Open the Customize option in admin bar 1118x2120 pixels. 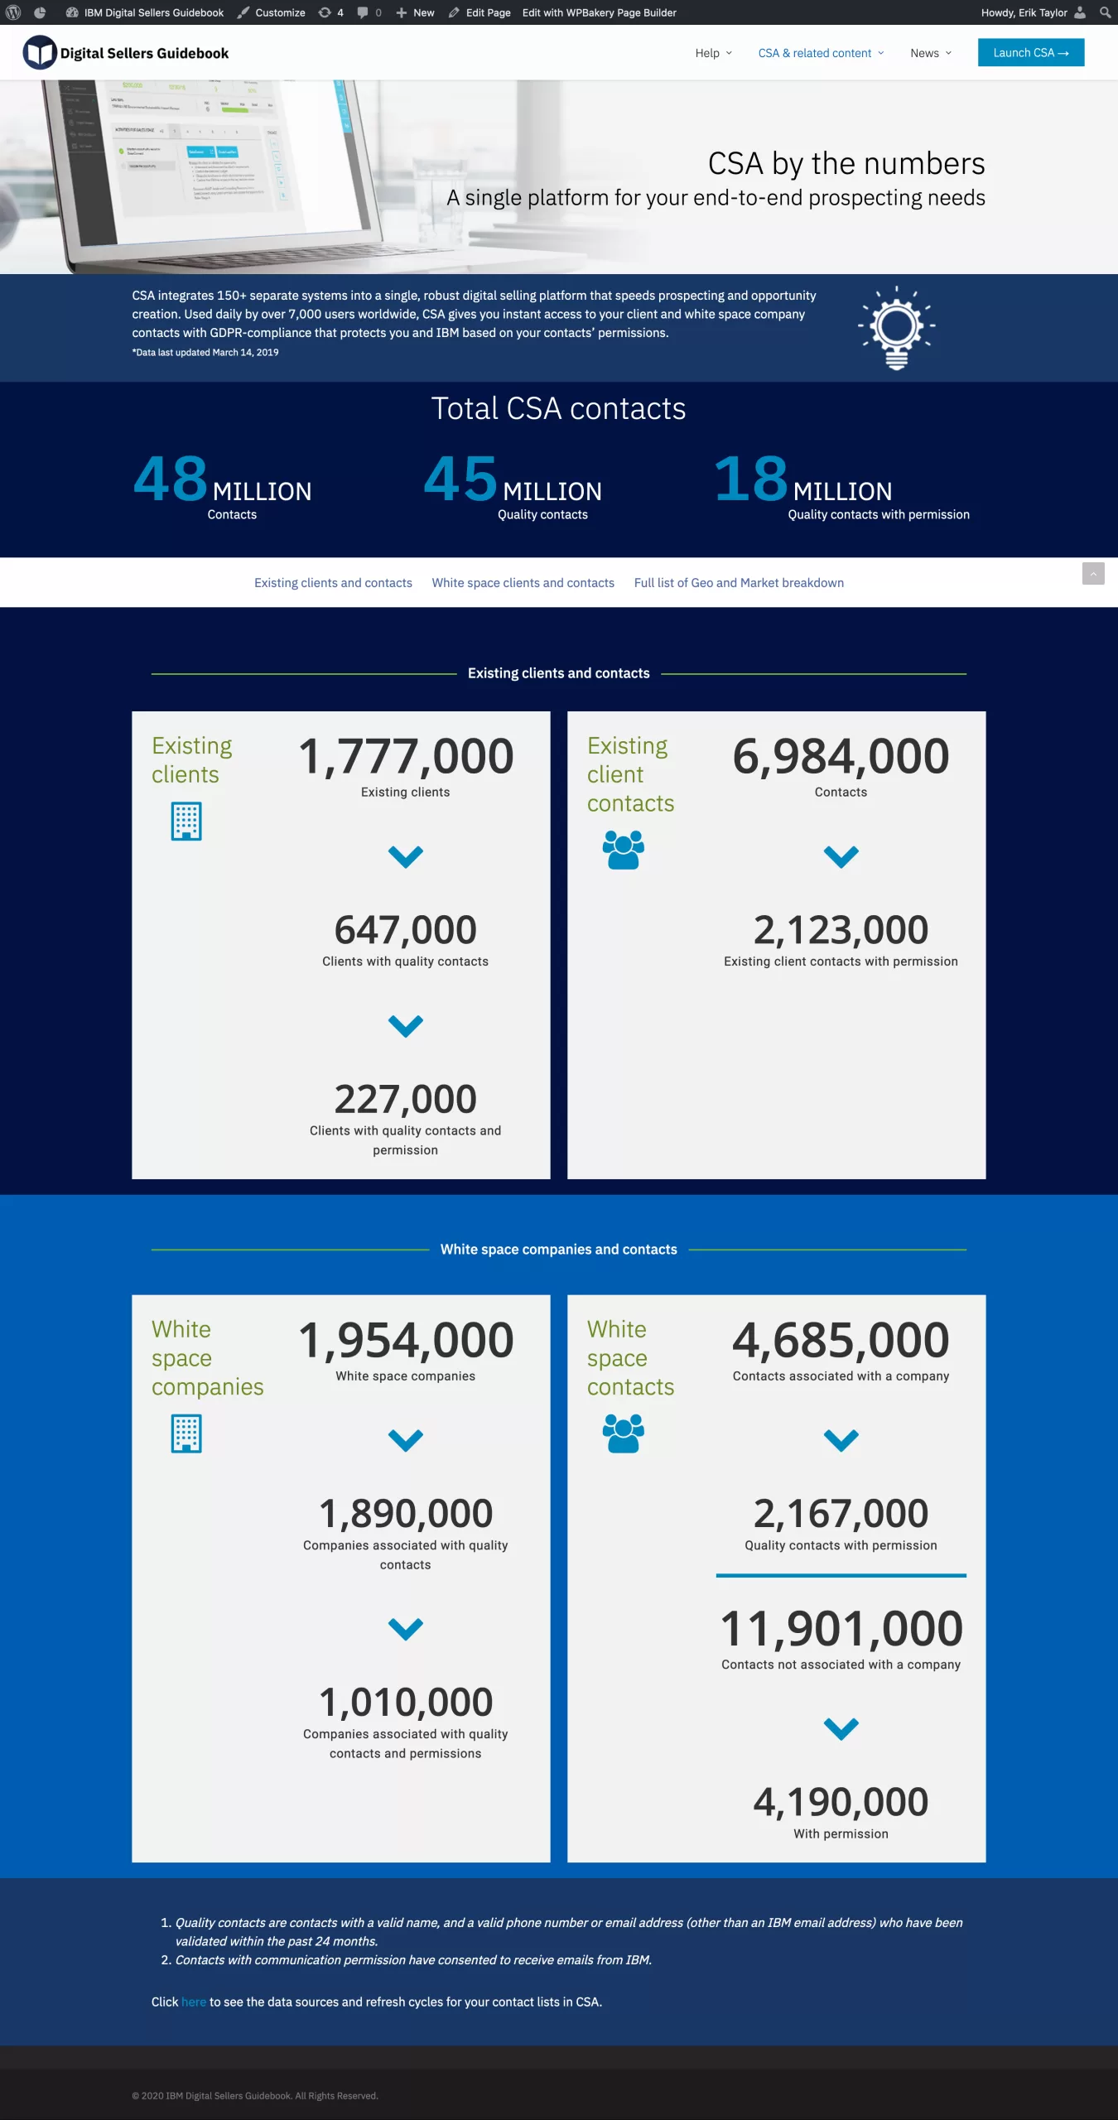tap(272, 12)
